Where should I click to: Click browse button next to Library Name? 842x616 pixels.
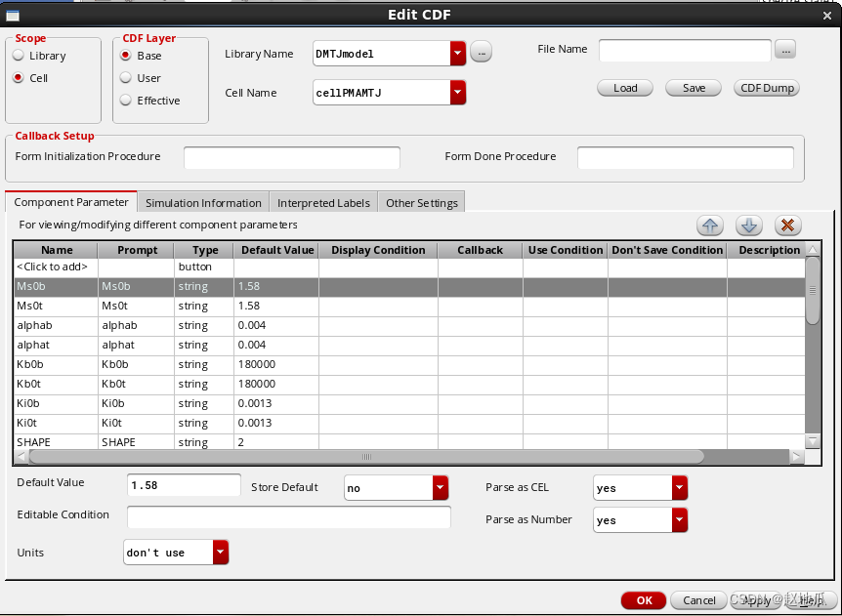click(x=481, y=54)
